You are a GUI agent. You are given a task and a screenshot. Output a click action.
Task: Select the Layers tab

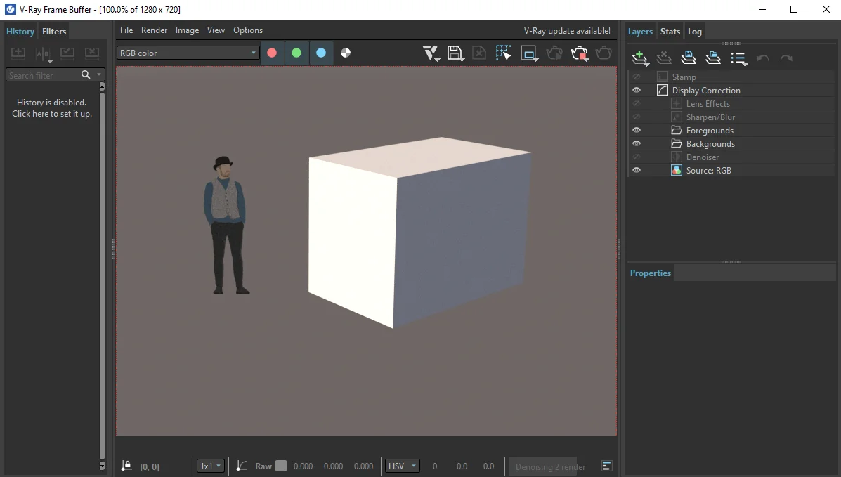(x=640, y=31)
